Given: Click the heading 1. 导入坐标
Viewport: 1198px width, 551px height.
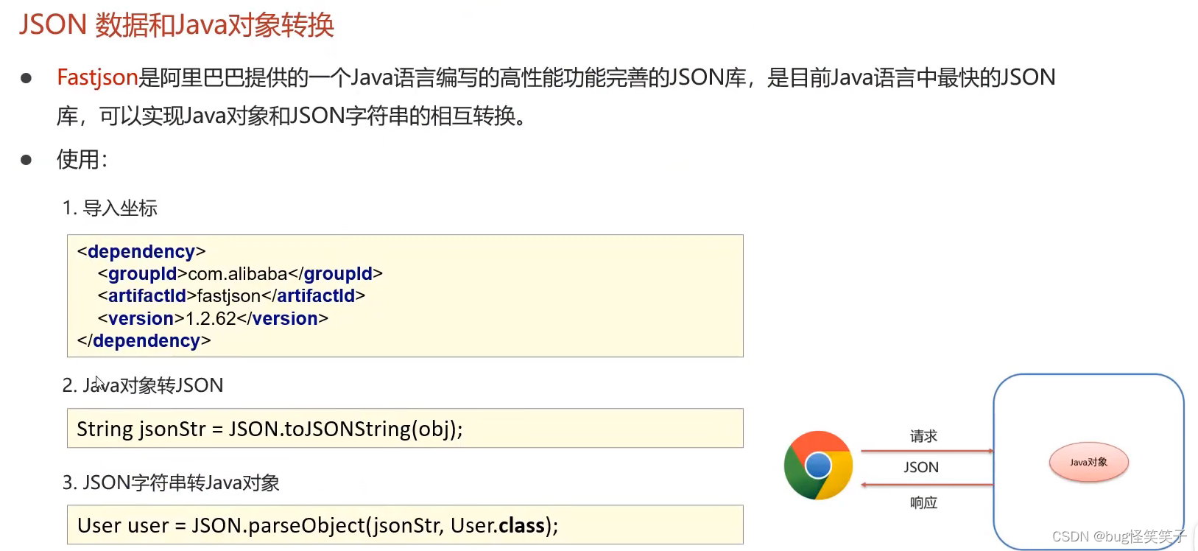Looking at the screenshot, I should click(110, 208).
